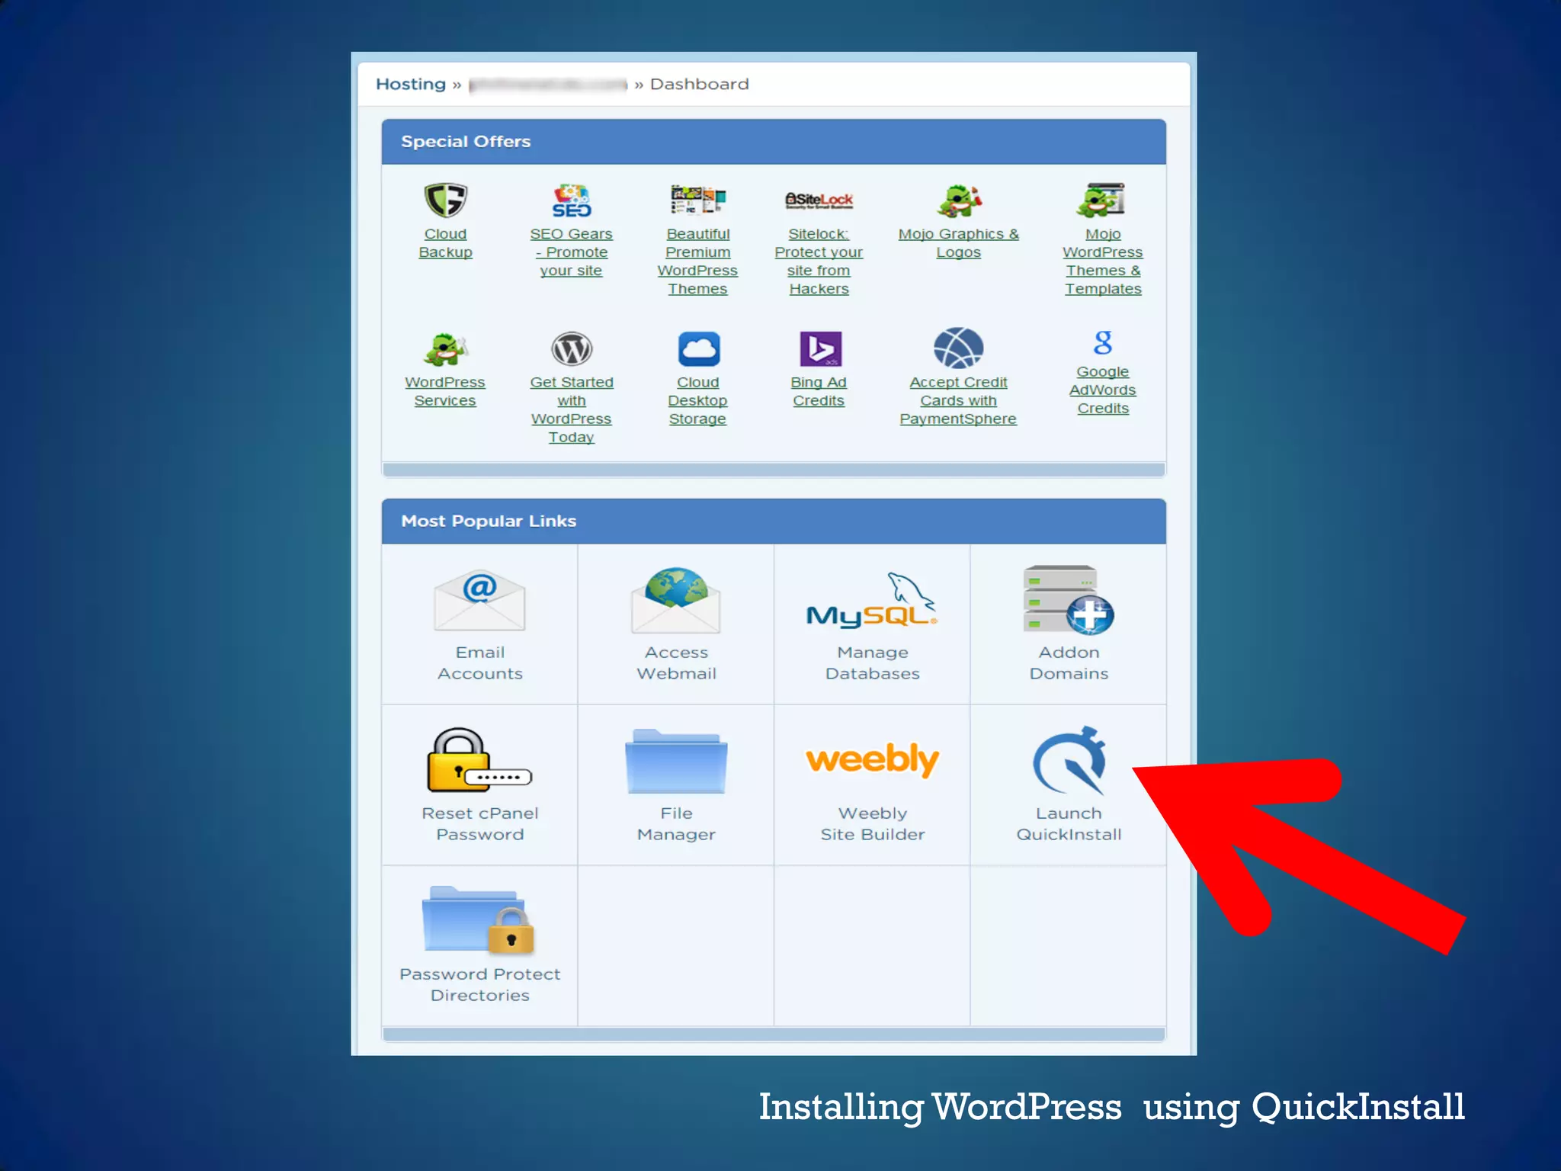The image size is (1561, 1171).
Task: Click the WordPress Services mascot icon
Action: 445,350
